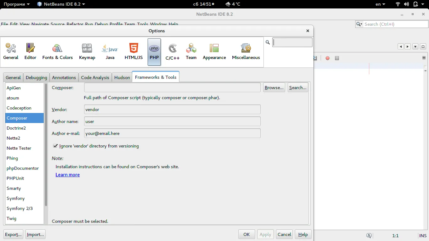429x241 pixels.
Task: Click the Cancel button
Action: [x=285, y=234]
